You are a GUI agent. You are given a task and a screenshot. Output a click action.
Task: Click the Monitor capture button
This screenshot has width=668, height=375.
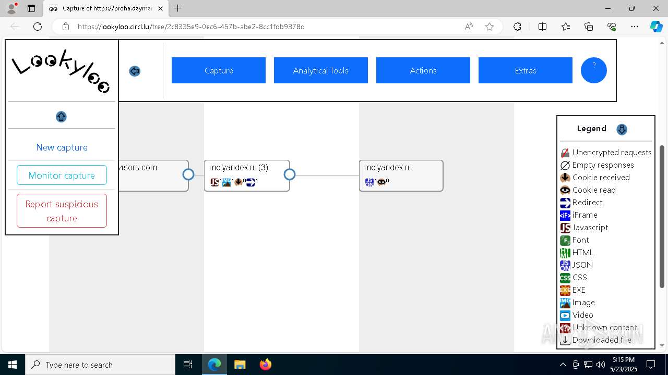tap(62, 175)
